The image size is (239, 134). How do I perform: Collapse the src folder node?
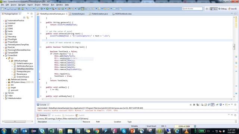7,58
